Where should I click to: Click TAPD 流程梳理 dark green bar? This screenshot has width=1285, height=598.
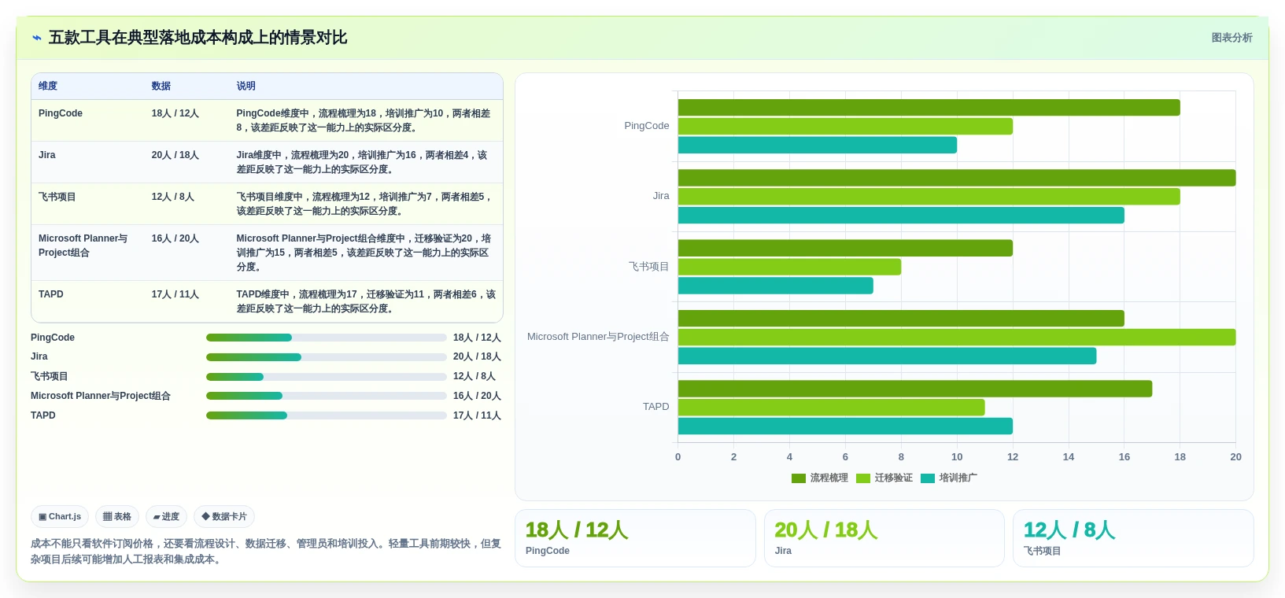point(914,389)
